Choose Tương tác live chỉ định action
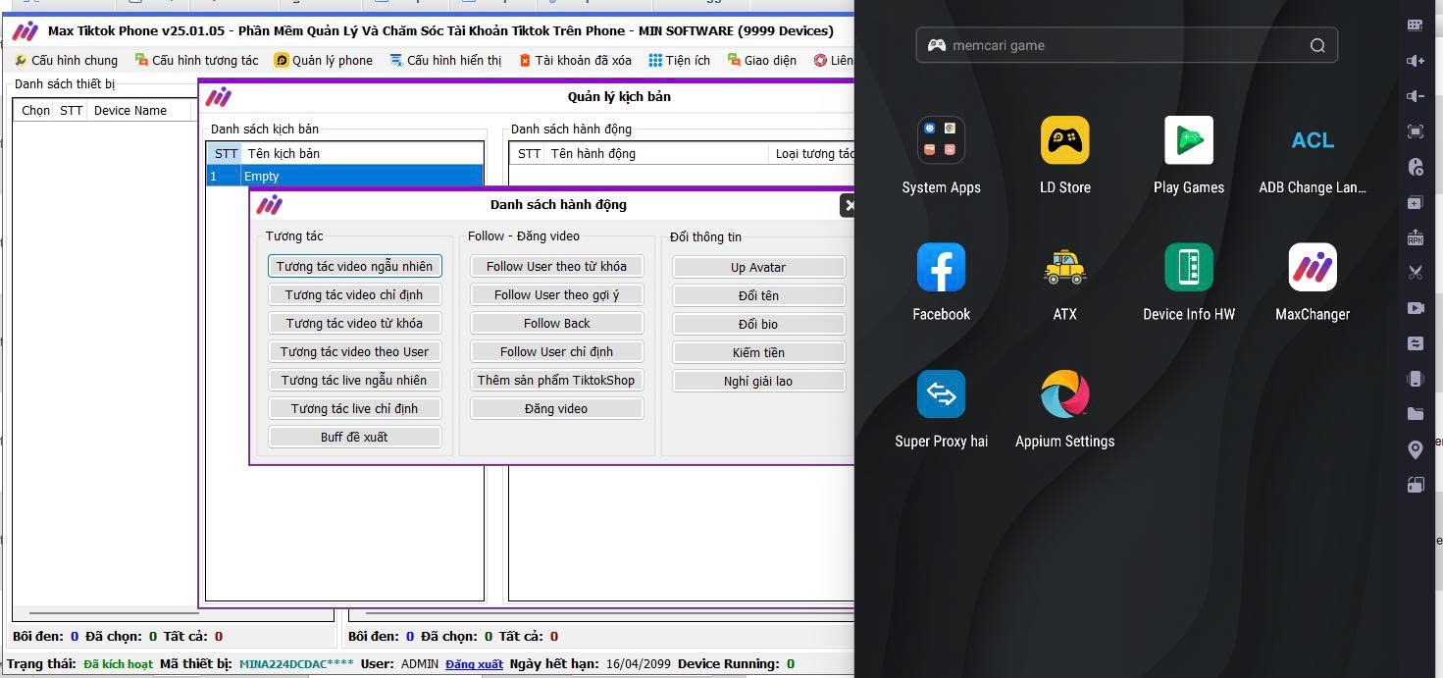Image resolution: width=1443 pixels, height=678 pixels. pyautogui.click(x=354, y=408)
